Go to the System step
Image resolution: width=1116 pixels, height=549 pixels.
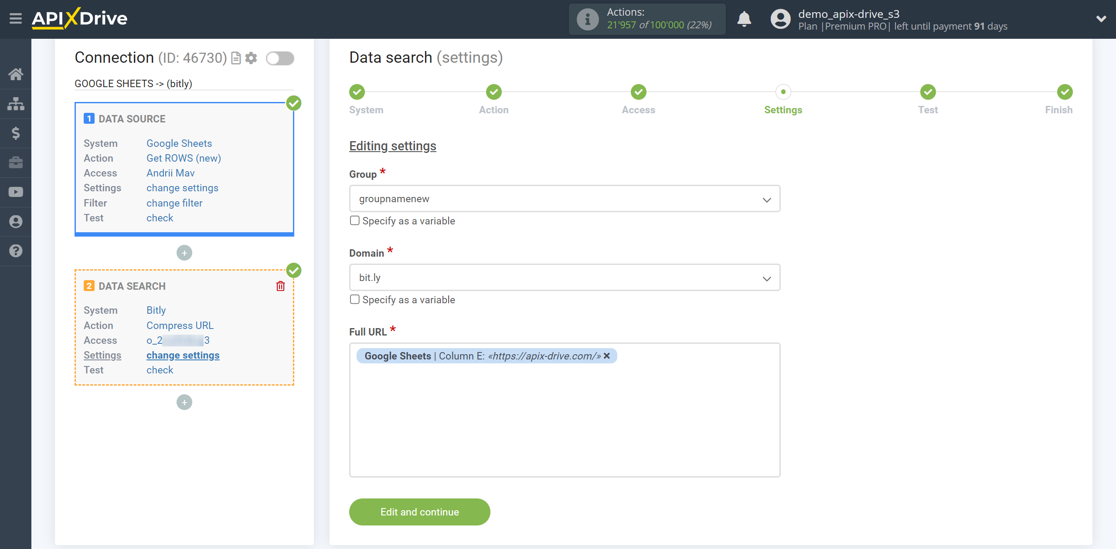pyautogui.click(x=357, y=92)
